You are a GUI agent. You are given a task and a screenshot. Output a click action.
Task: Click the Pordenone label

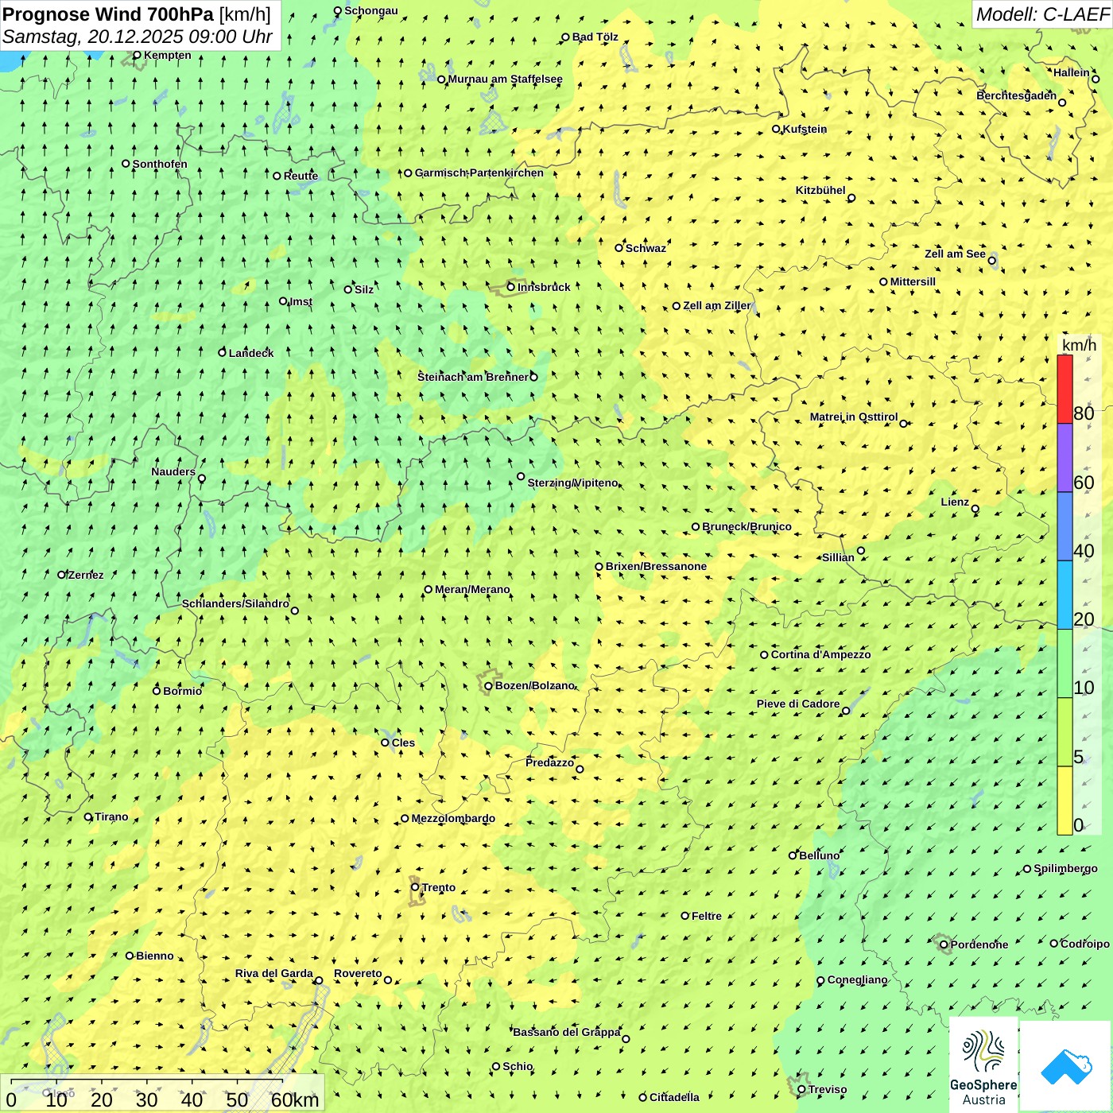point(979,944)
